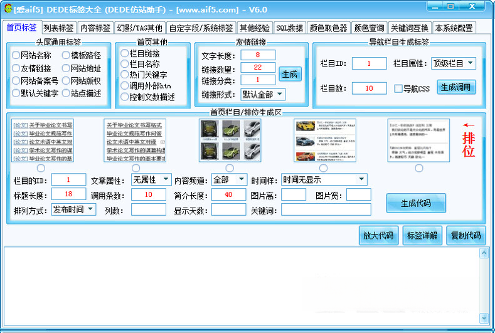
Task: Click the 标题长度 input field
Action: point(68,194)
